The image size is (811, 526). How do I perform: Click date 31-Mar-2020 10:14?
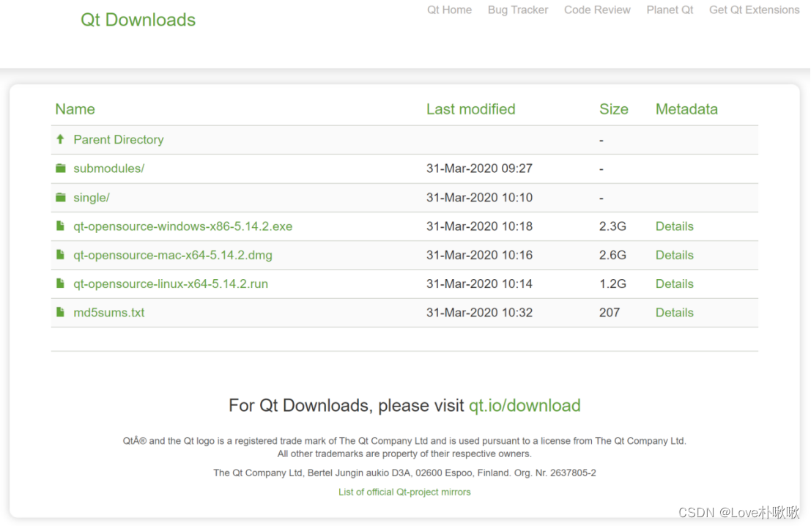click(x=479, y=284)
